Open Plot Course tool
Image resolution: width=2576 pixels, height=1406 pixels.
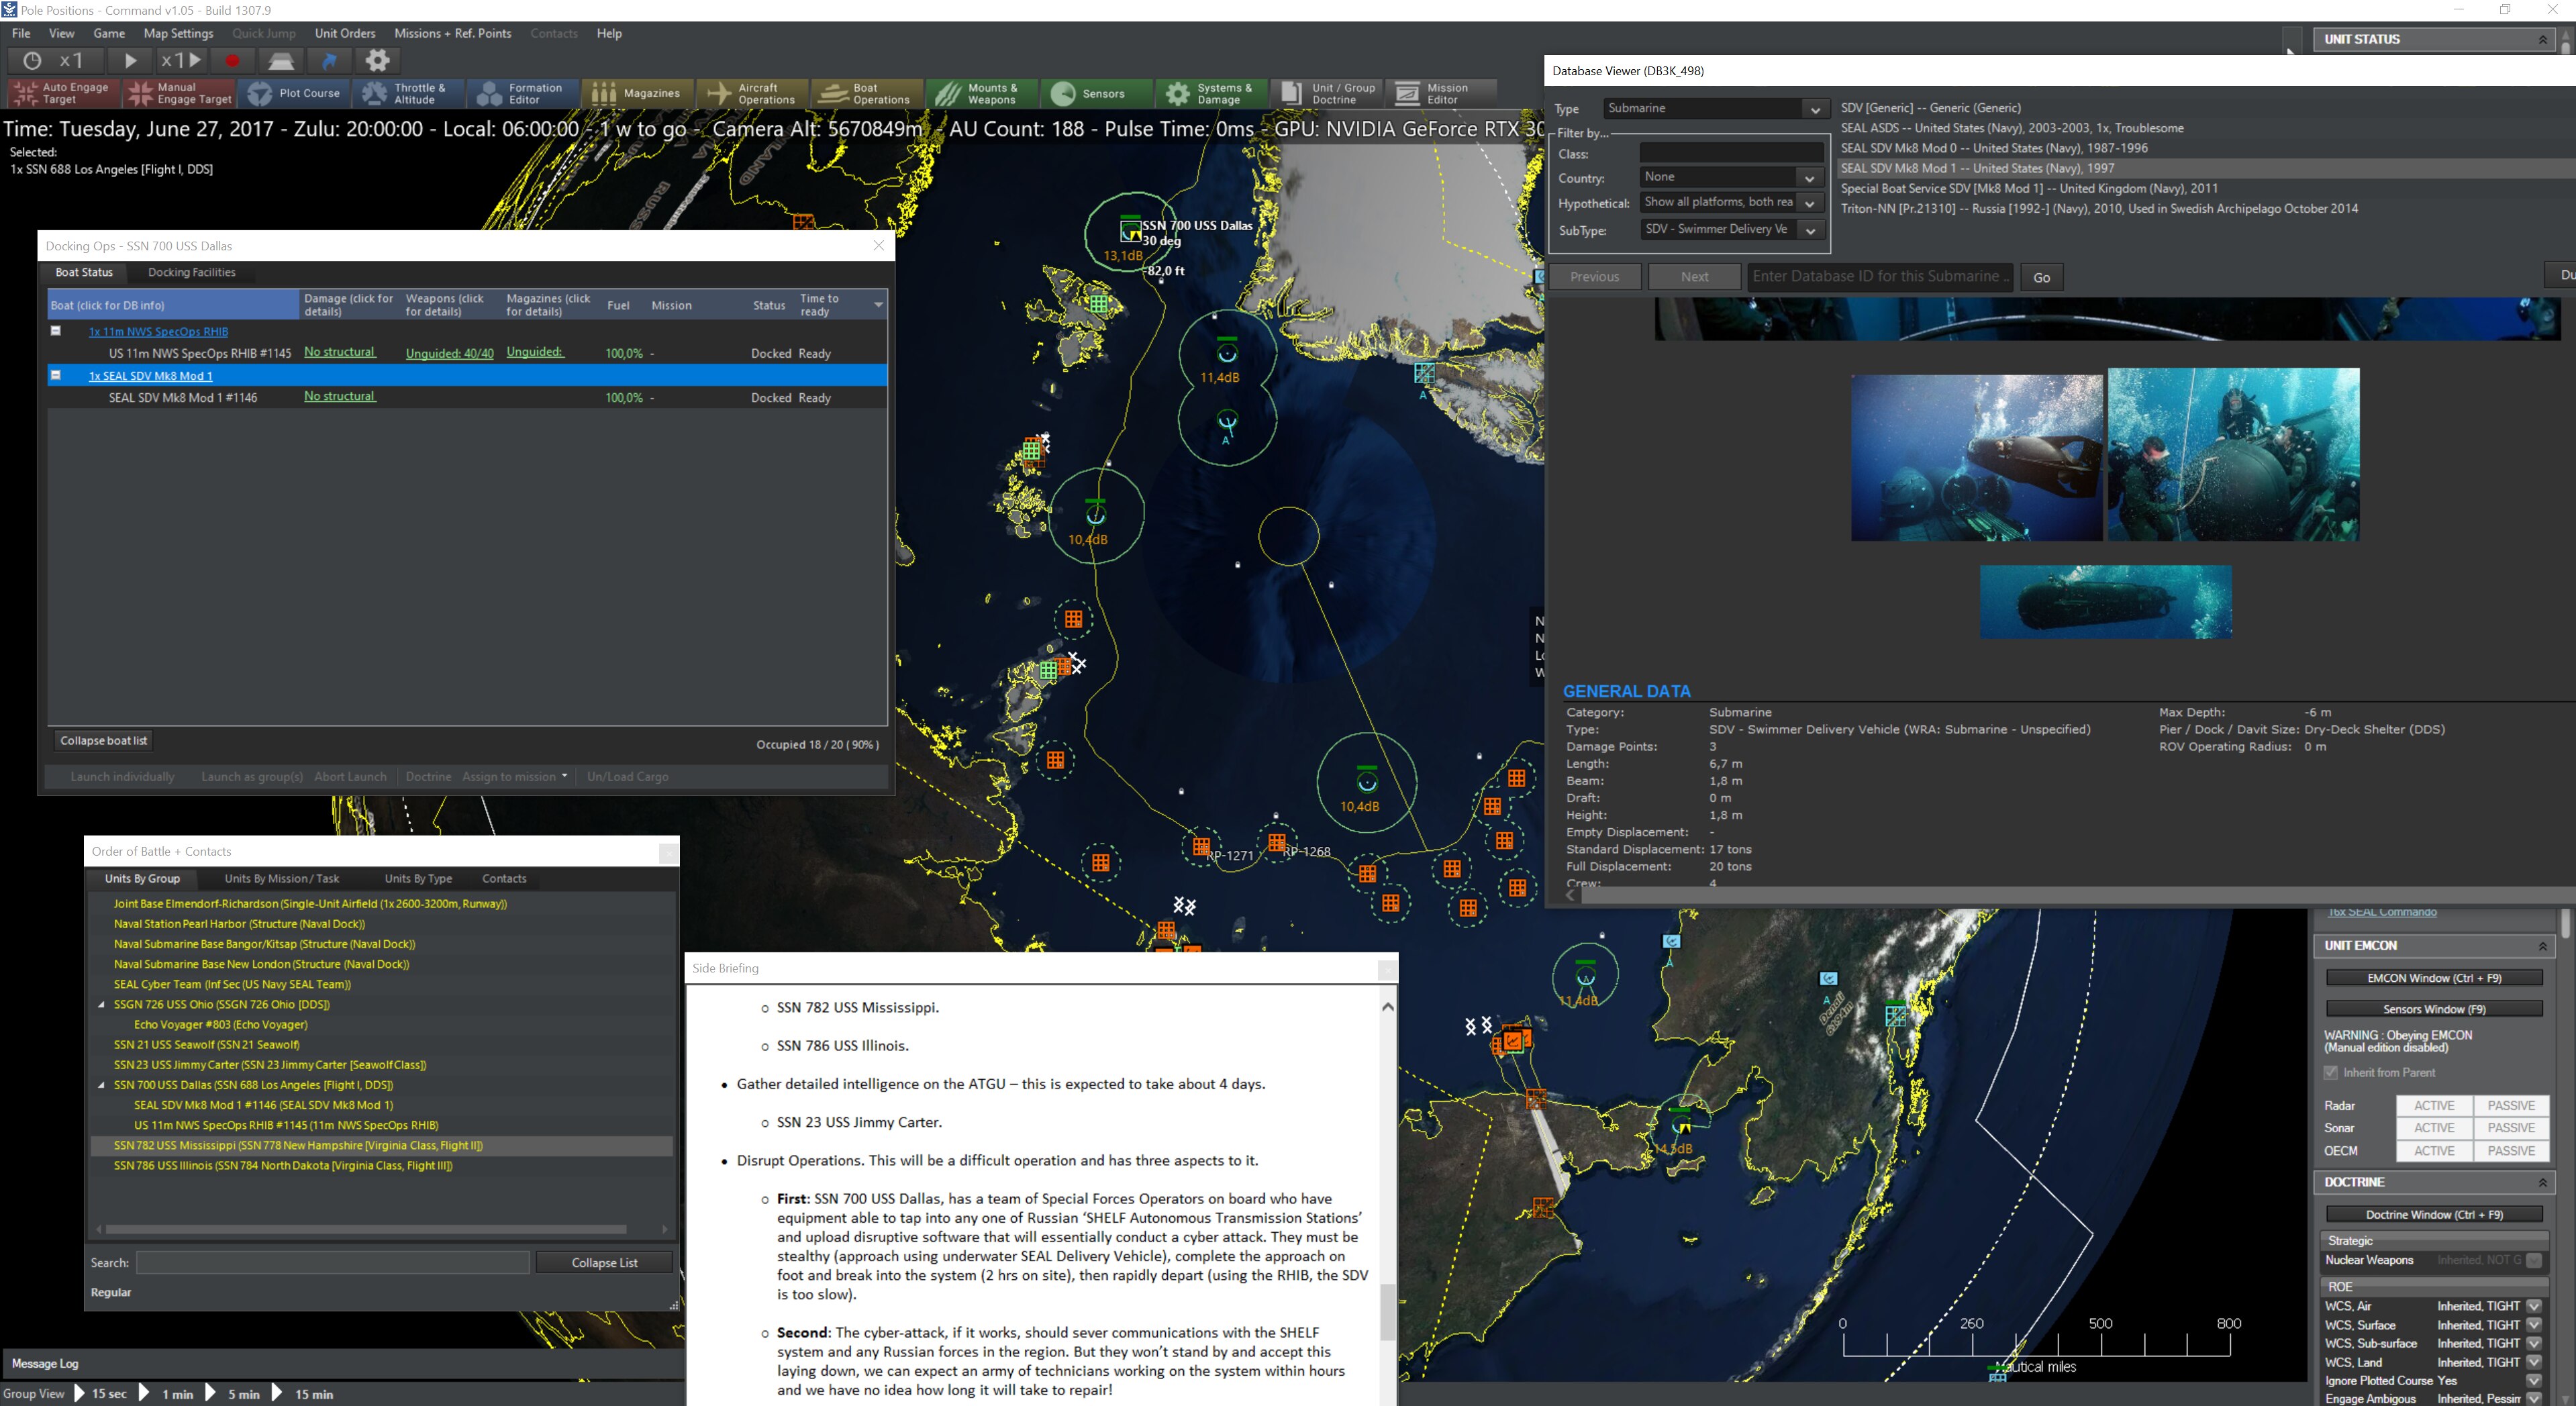pyautogui.click(x=294, y=93)
